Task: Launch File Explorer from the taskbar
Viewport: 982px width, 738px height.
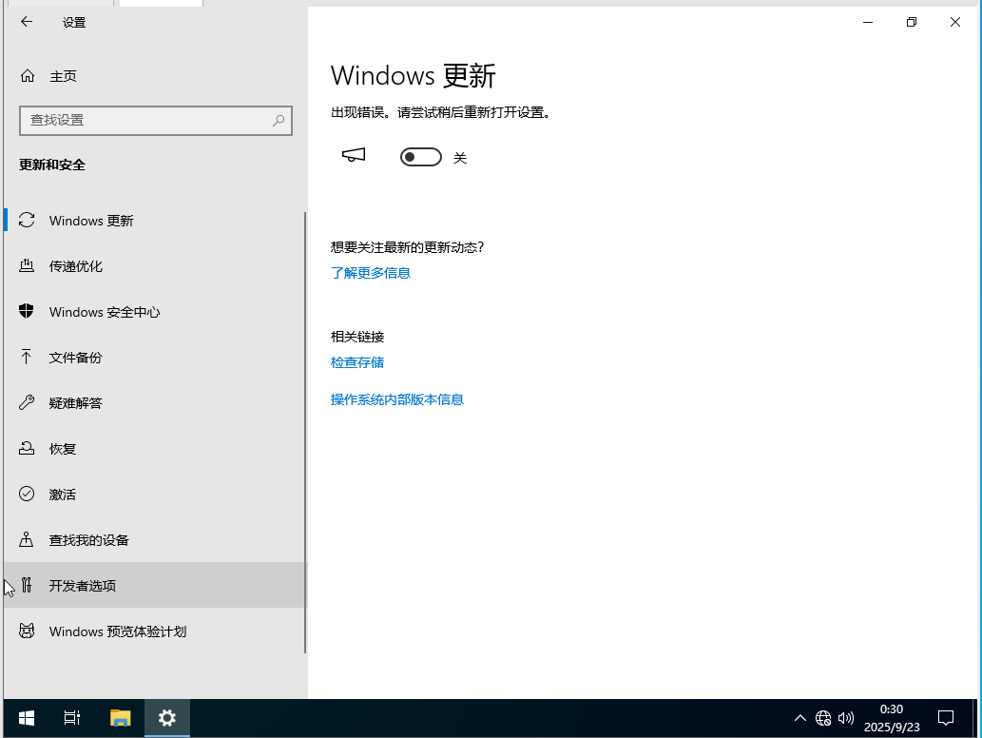Action: coord(120,718)
